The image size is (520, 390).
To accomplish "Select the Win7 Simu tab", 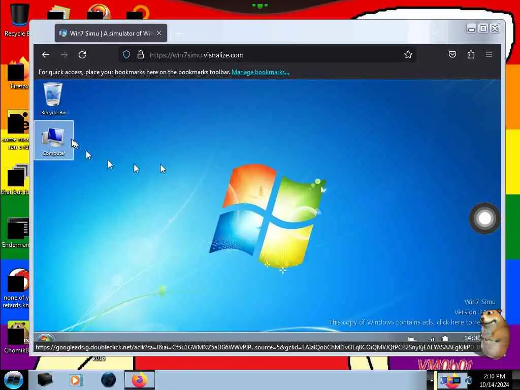I will (x=111, y=33).
